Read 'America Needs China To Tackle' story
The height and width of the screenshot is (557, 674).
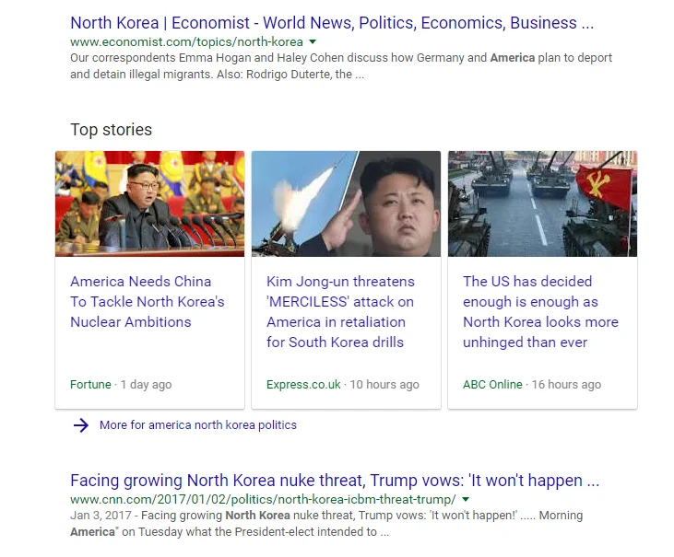coord(147,302)
